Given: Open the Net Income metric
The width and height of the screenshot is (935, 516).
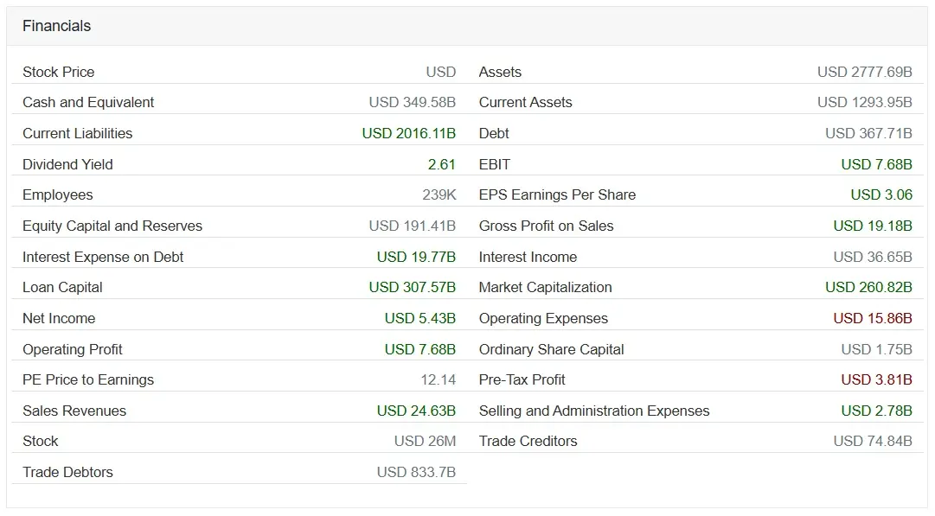Looking at the screenshot, I should (59, 318).
